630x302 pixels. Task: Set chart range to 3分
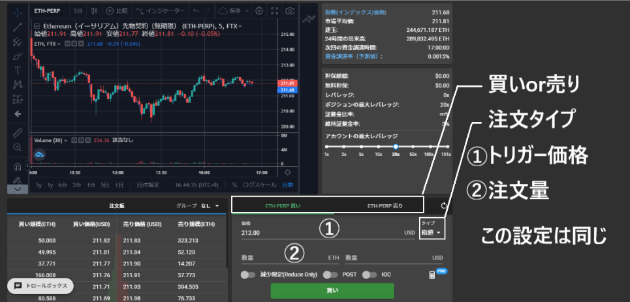click(x=77, y=185)
